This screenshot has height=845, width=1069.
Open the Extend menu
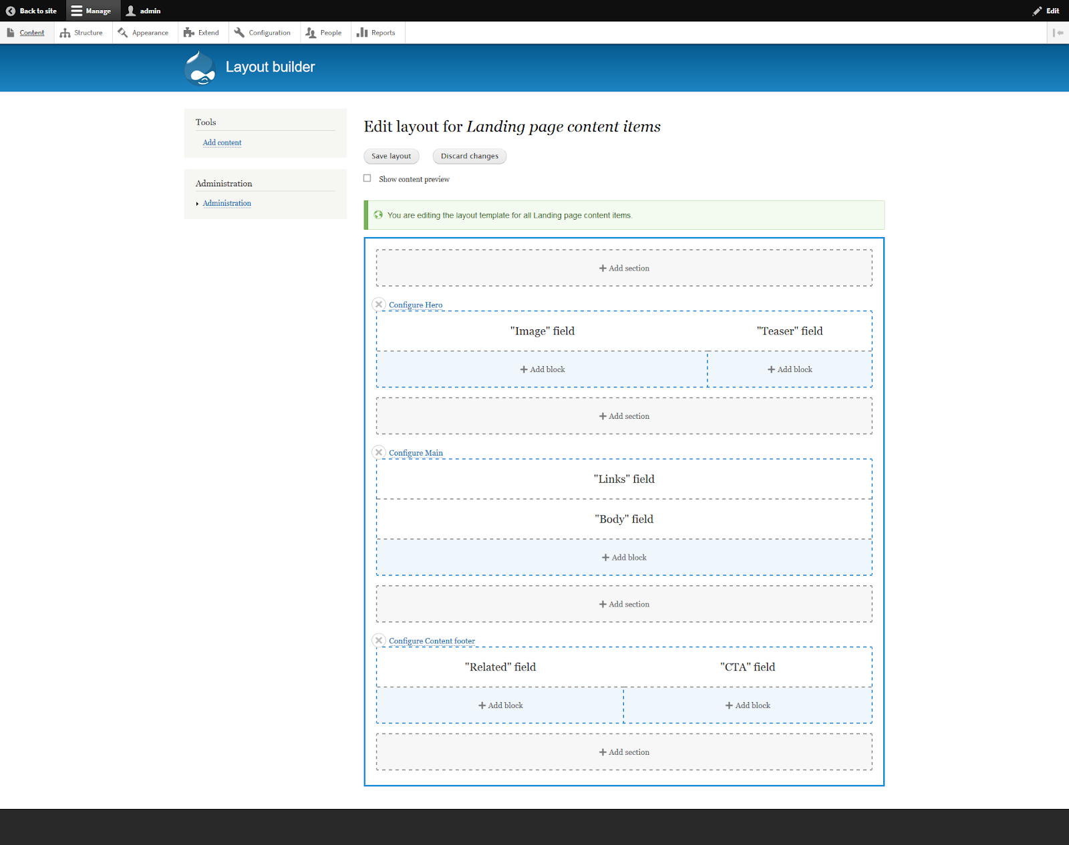tap(202, 33)
